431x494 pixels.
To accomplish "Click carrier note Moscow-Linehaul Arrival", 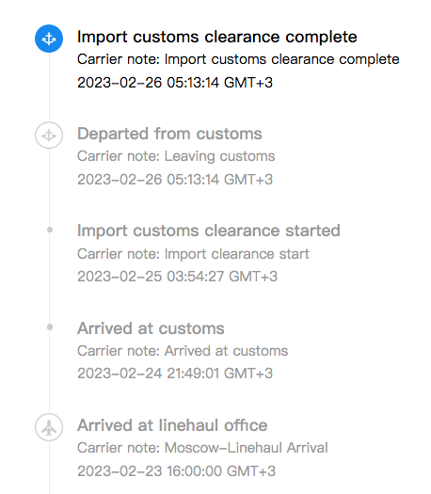I will pos(202,448).
